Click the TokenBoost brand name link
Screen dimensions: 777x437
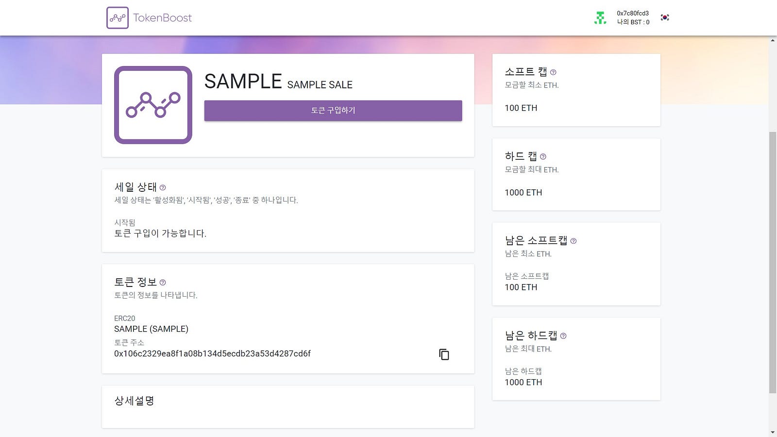tap(163, 18)
